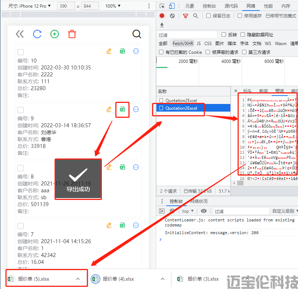Filter requests by JS type
Image resolution: width=298 pixels, height=289 pixels.
(199, 44)
